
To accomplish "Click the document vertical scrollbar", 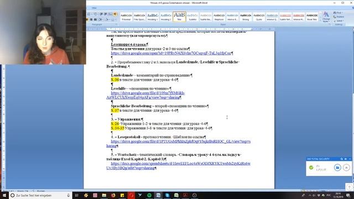I will coord(353,108).
